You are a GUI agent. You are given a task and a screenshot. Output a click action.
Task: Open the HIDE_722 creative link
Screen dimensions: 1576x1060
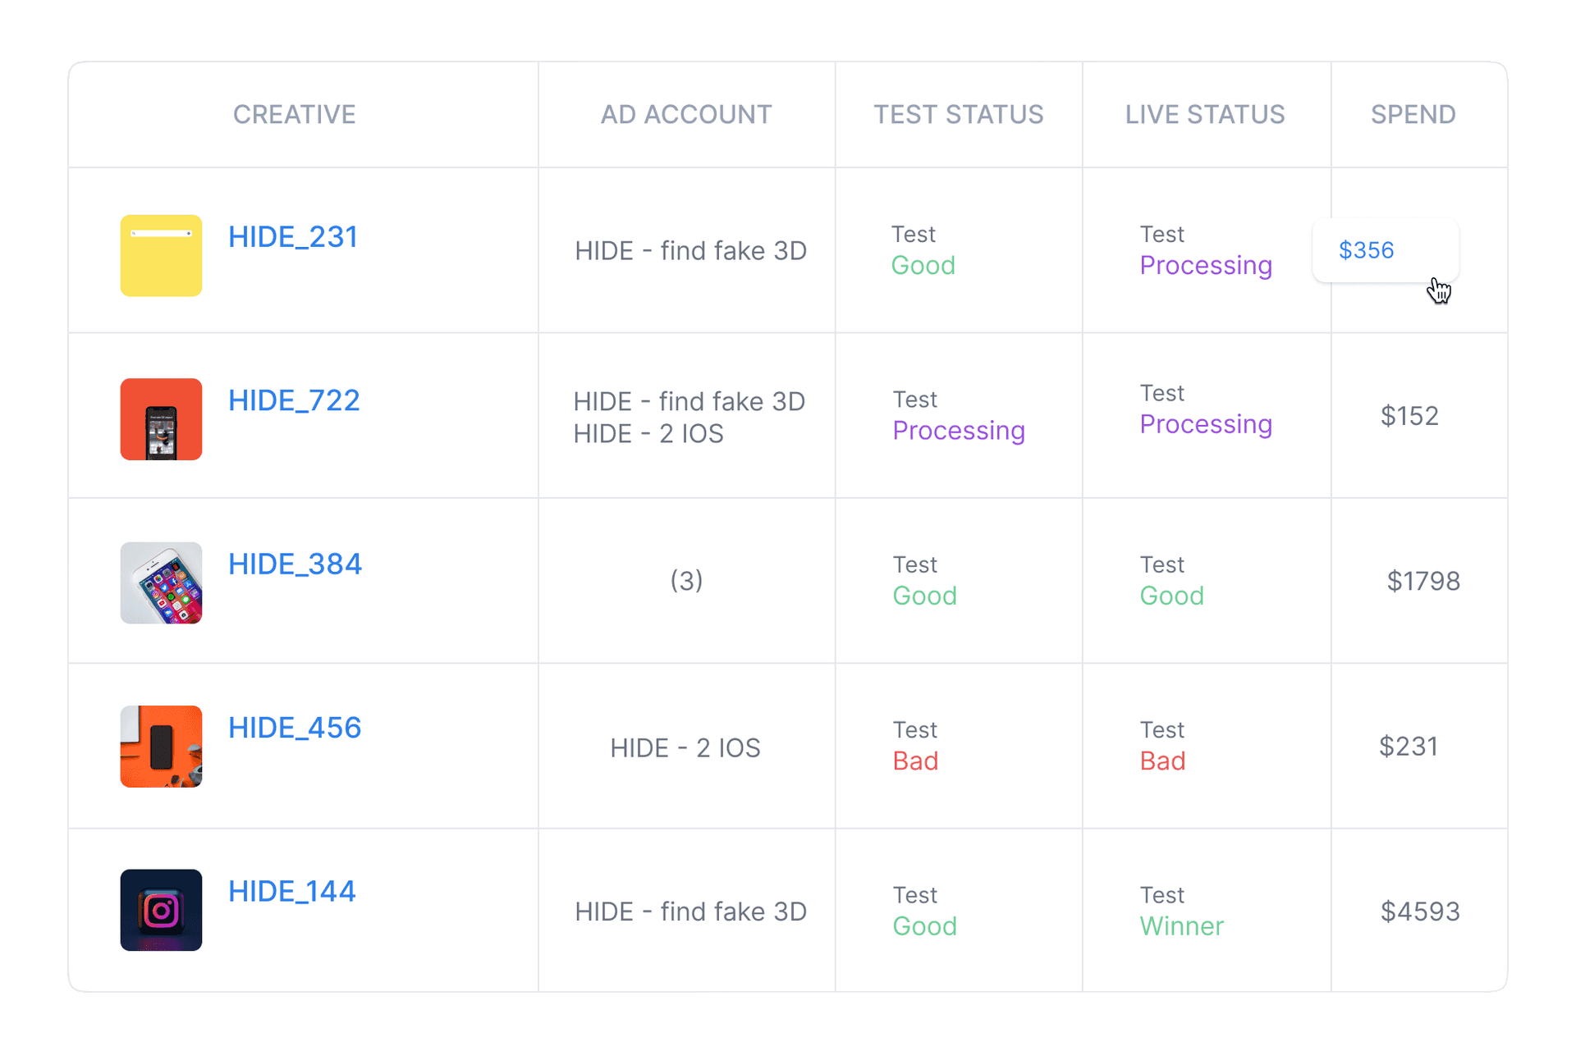click(x=294, y=400)
